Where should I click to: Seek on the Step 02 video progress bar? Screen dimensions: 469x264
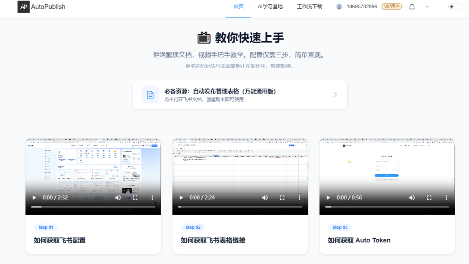[240, 207]
